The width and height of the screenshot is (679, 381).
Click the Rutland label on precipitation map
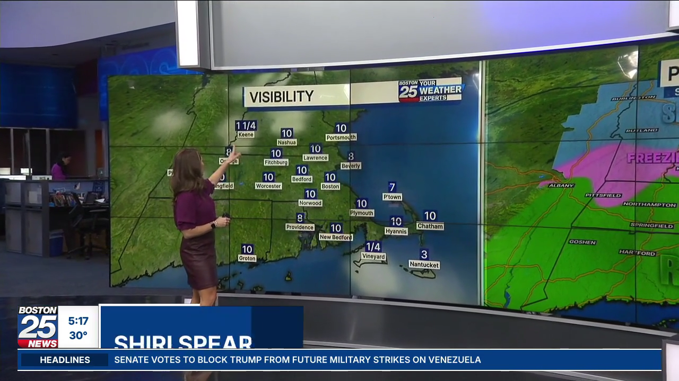[x=641, y=130]
